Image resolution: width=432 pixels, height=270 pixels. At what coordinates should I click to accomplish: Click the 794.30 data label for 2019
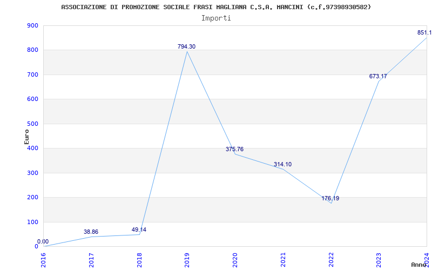(x=186, y=46)
